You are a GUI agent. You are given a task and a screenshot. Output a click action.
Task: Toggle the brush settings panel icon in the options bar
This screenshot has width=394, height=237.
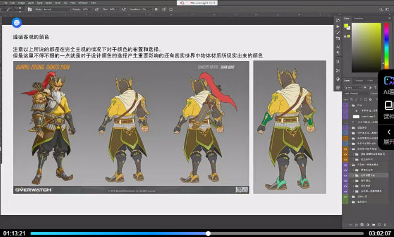[x=30, y=10]
